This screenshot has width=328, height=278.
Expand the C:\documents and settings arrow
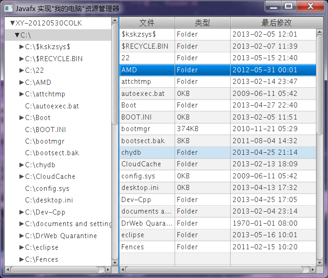tap(22, 224)
